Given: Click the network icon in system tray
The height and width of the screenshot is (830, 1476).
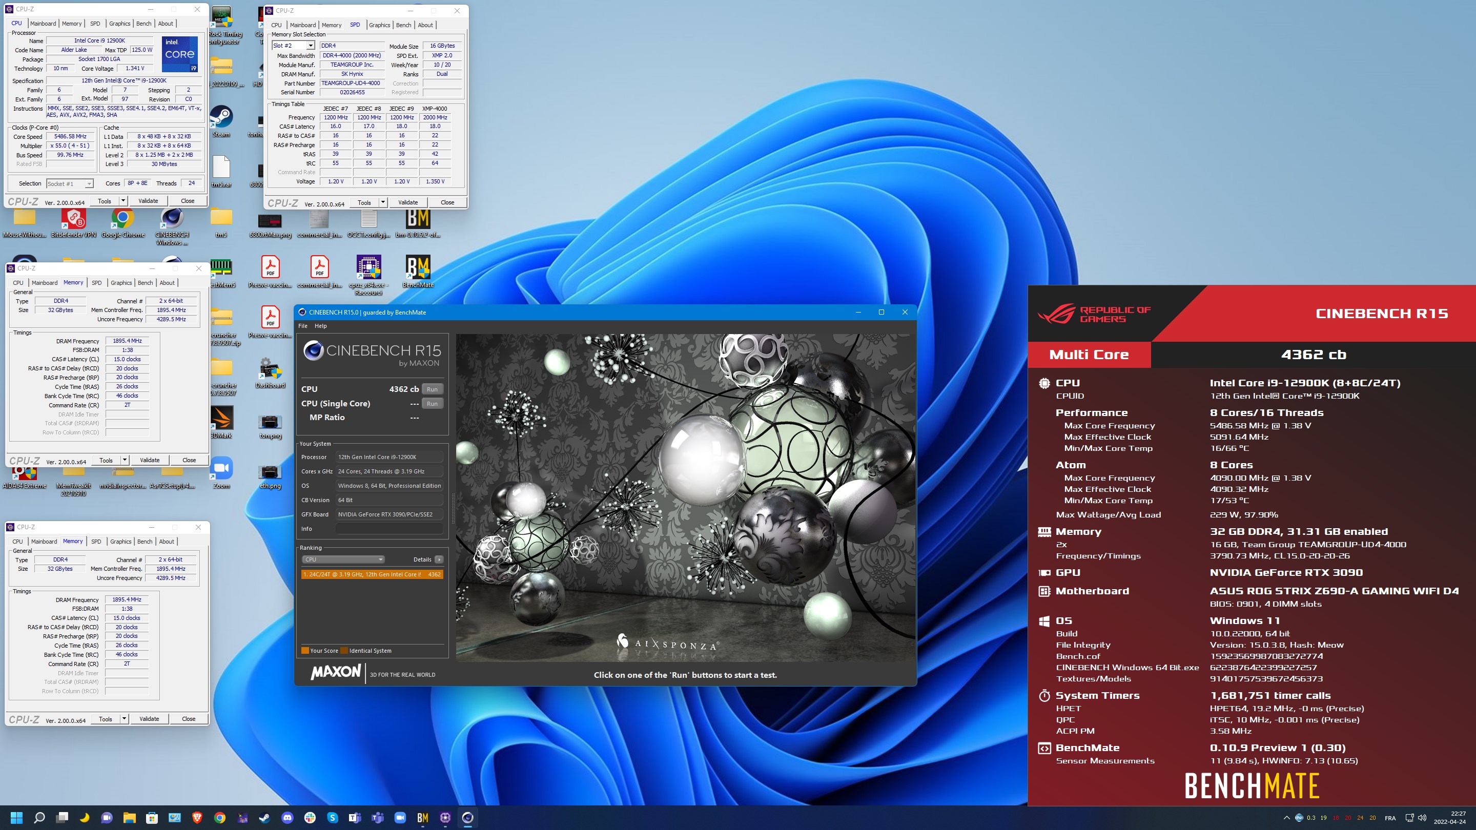Looking at the screenshot, I should coord(1409,817).
